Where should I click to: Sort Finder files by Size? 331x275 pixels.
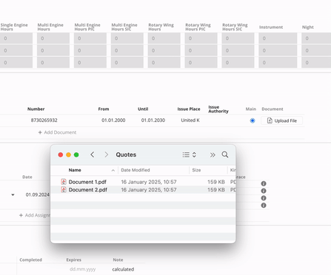coord(196,170)
